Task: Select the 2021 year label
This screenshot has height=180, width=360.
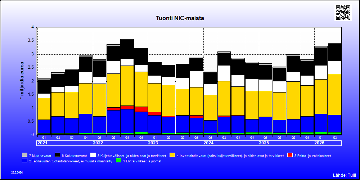Action: click(43, 143)
